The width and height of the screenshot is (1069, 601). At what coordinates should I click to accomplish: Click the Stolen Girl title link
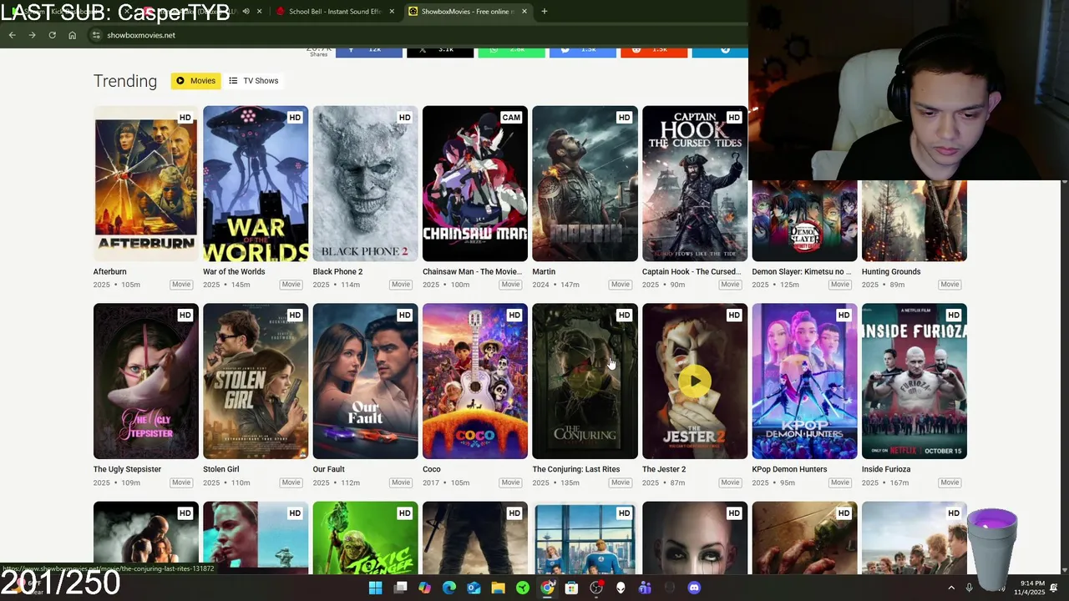[221, 469]
